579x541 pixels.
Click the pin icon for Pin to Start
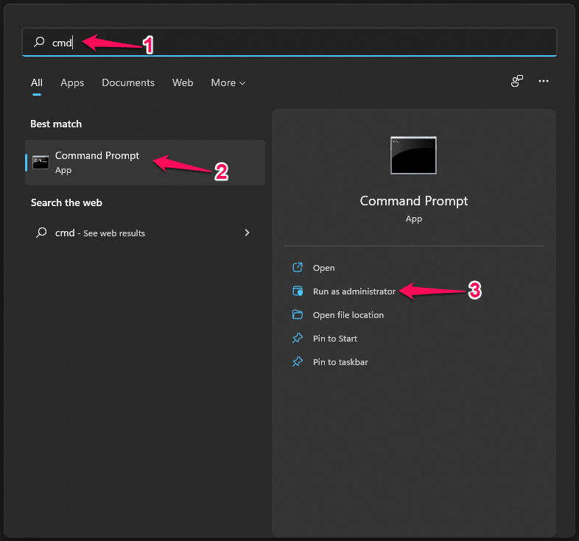298,339
